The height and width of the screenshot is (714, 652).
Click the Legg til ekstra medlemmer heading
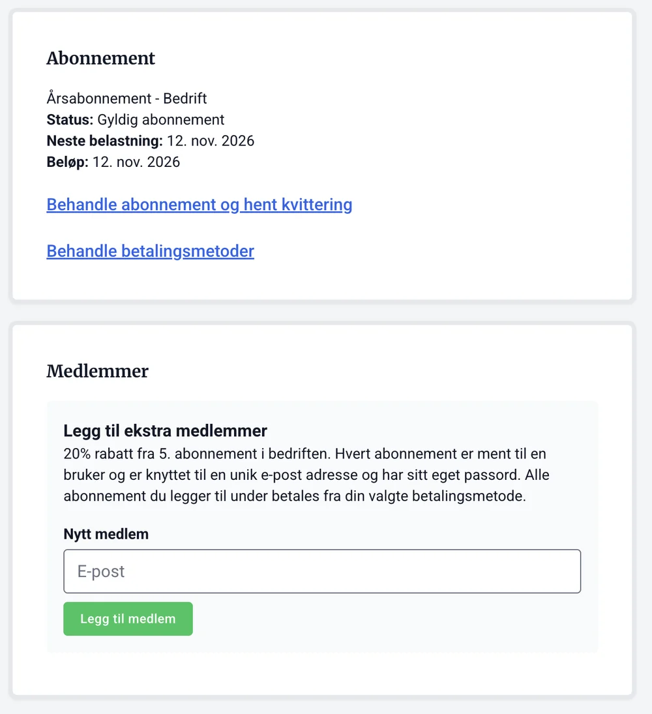165,431
